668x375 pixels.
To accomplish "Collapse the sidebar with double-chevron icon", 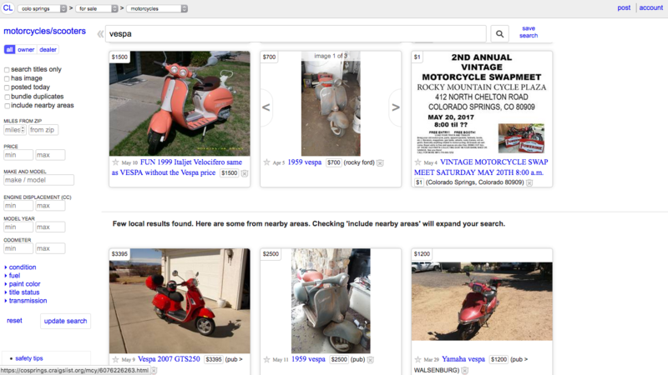I will [x=100, y=34].
